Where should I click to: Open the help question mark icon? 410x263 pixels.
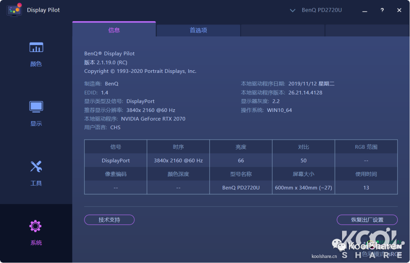coord(382,10)
